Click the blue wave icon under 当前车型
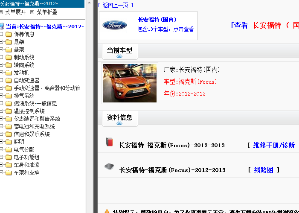 tap(119, 56)
